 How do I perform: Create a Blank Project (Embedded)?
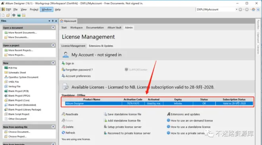point(22,105)
